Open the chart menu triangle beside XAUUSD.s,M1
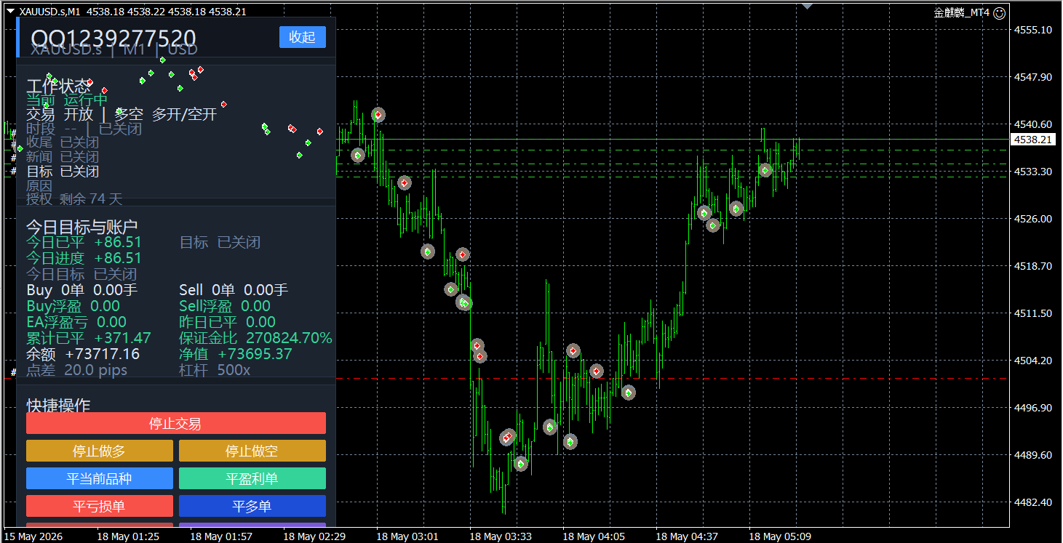This screenshot has width=1063, height=543. [x=10, y=11]
